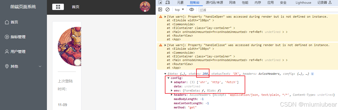The image size is (338, 110).
Task: Click the data: undefined line
Action: pos(187,86)
